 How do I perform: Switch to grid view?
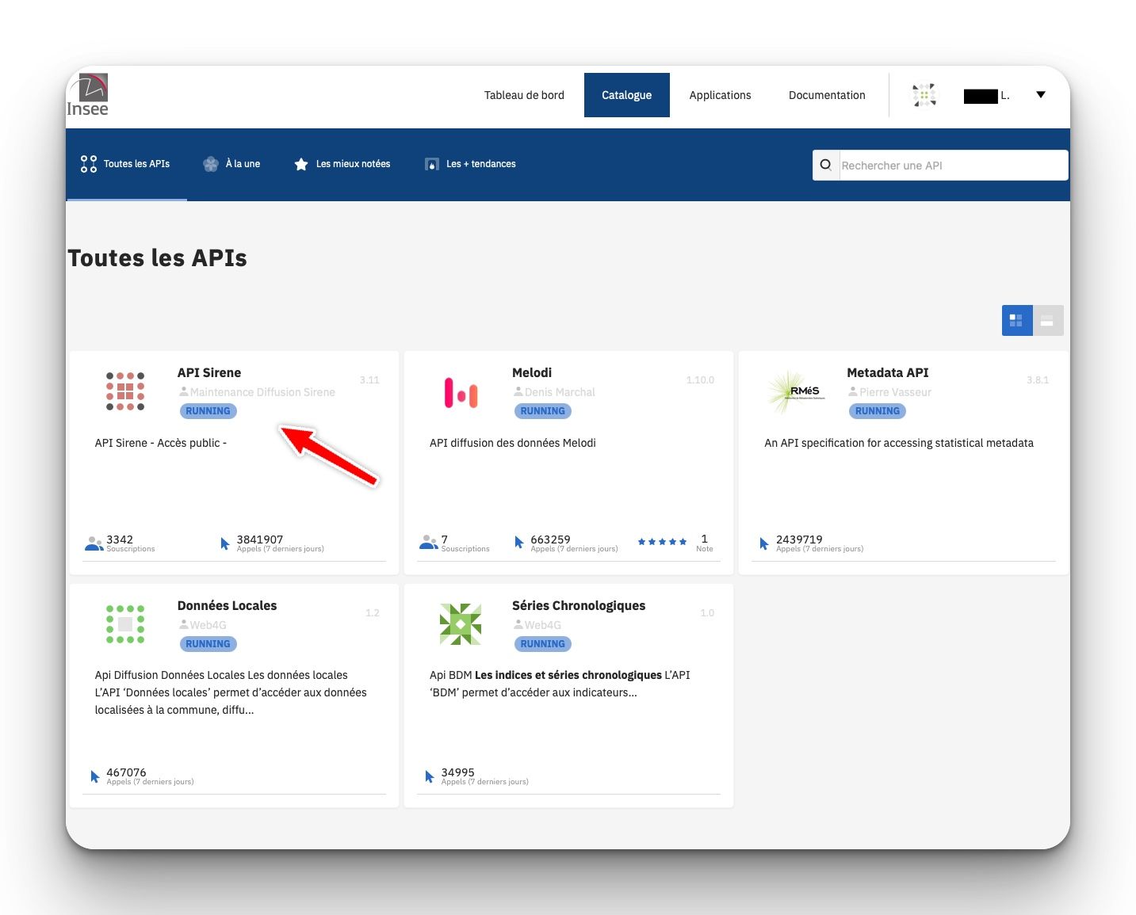pos(1017,320)
